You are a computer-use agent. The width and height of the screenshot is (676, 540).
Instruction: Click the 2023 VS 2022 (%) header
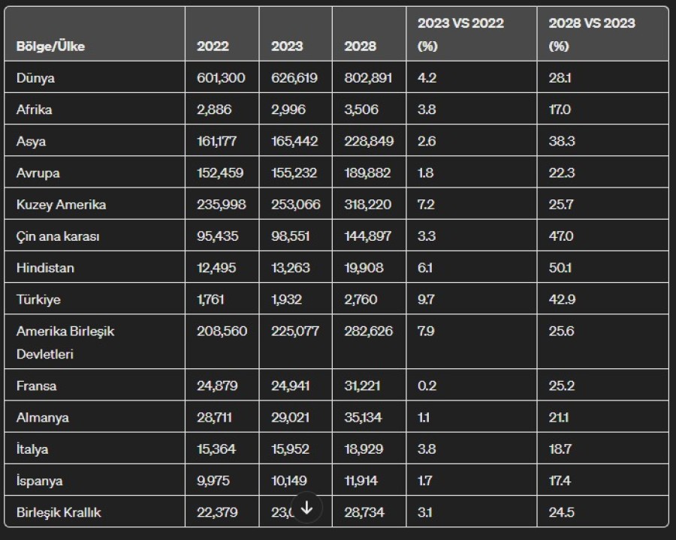pyautogui.click(x=460, y=34)
